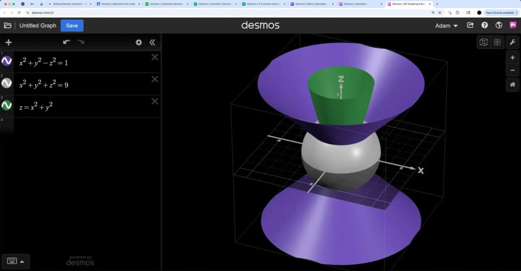Collapse the expression list panel
Viewport: 521px width, 271px height.
point(152,43)
